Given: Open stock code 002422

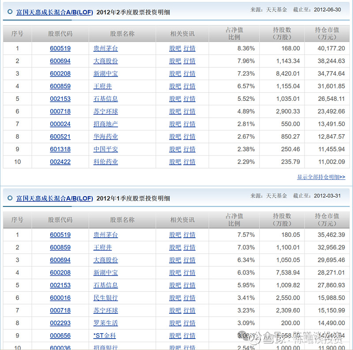Looking at the screenshot, I should (x=60, y=162).
